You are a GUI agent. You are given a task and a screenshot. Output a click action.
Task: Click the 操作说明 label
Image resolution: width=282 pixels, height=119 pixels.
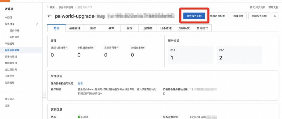pyautogui.click(x=56, y=89)
